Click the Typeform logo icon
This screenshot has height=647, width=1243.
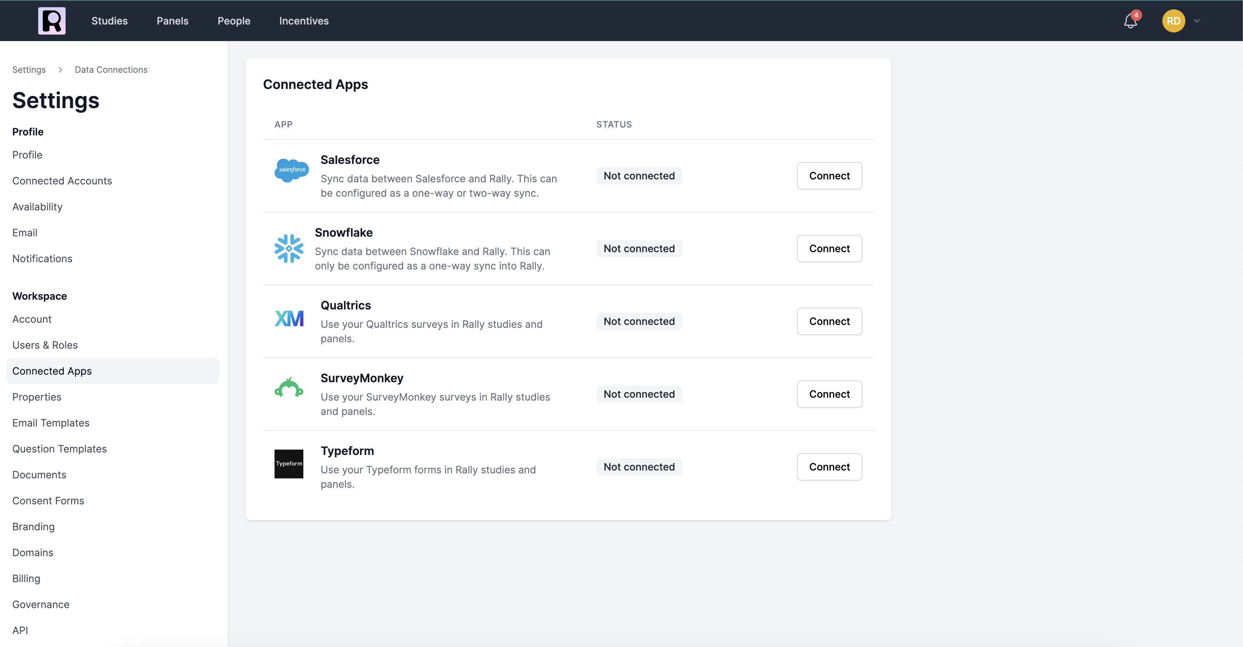click(289, 464)
